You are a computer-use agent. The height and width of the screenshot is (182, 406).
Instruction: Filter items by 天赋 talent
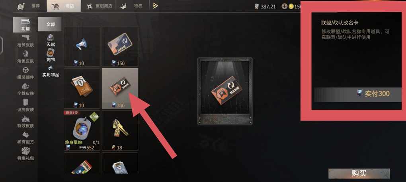[51, 40]
